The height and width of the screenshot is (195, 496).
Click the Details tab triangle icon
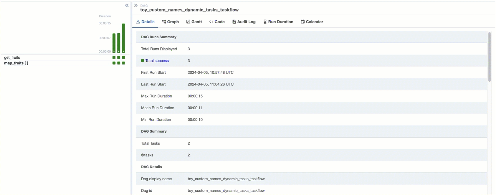[138, 22]
